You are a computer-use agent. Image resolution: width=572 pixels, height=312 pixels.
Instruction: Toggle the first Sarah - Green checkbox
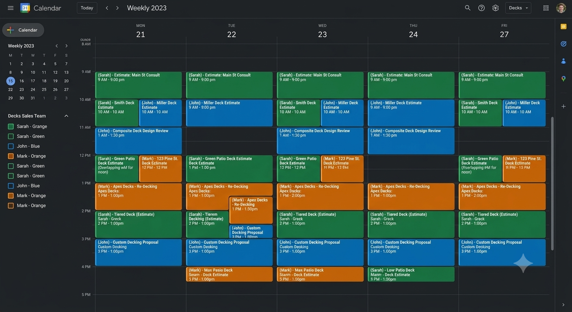click(11, 136)
